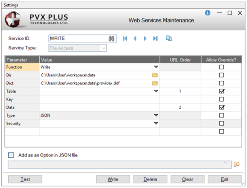Open the blue info help icon
247x188 pixels.
click(x=207, y=13)
